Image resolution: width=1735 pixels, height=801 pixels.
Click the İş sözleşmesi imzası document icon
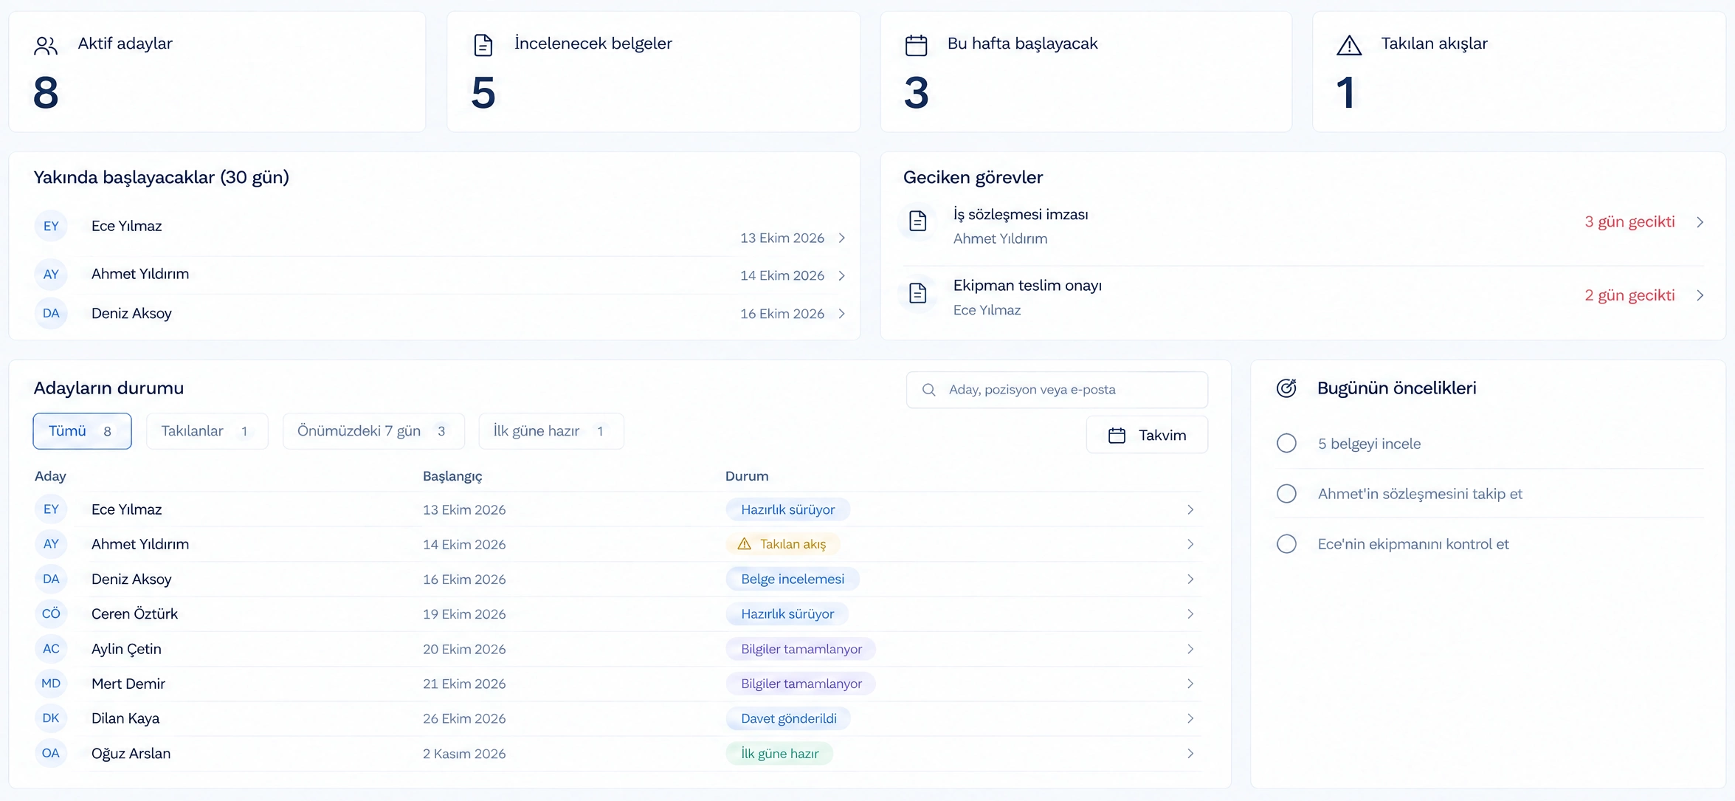click(917, 221)
